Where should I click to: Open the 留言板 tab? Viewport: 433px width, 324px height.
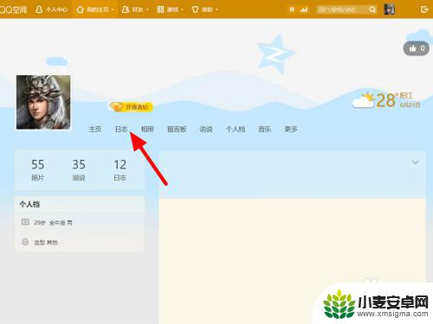[x=177, y=129]
